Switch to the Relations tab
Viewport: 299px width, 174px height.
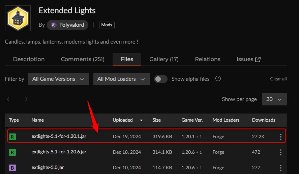208,59
